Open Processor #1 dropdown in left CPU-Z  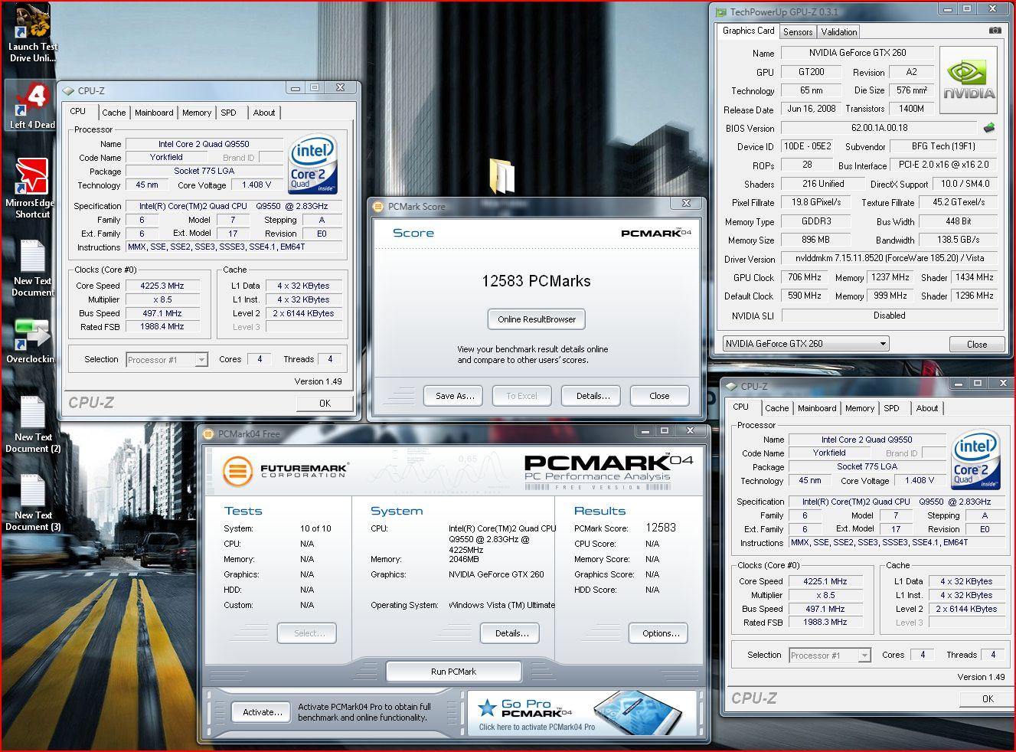point(167,359)
